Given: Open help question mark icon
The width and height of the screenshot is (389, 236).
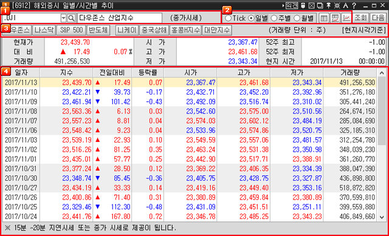Looking at the screenshot, I should coord(354,5).
